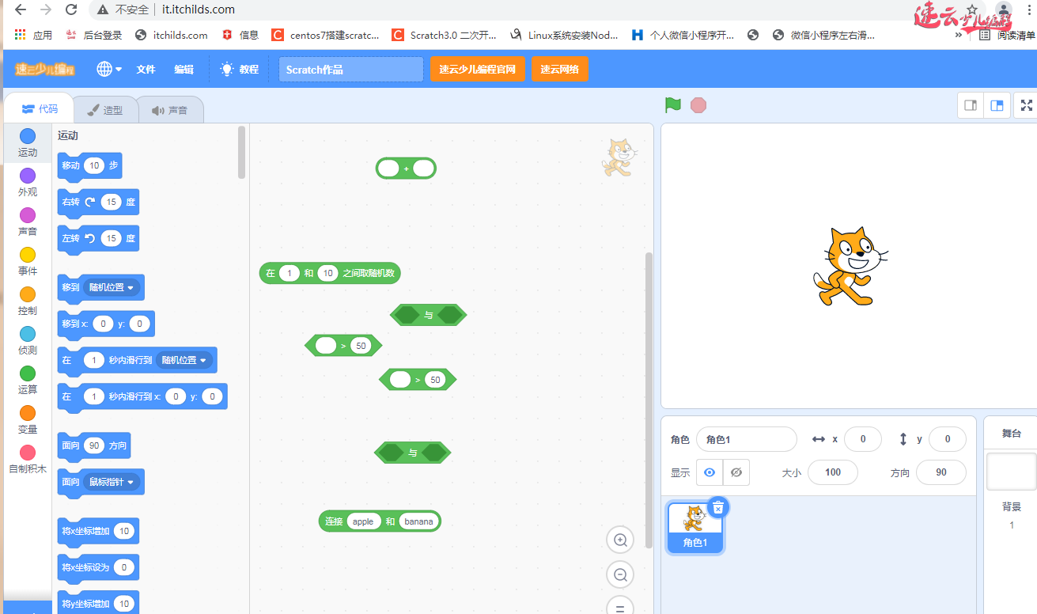
Task: Click the green flag to run
Action: [672, 105]
